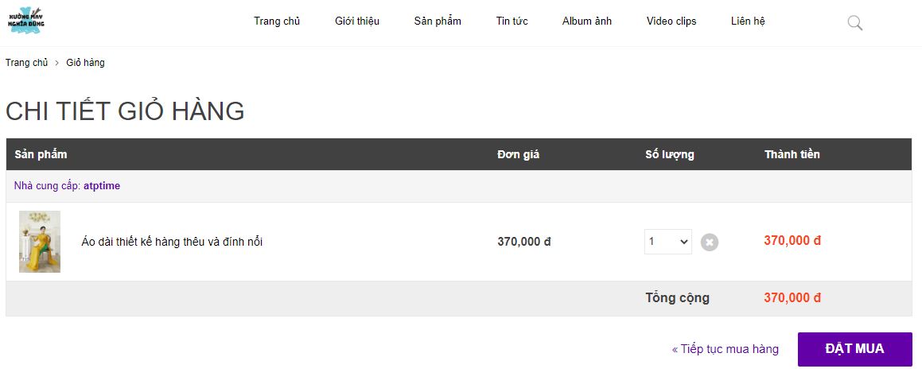The image size is (922, 392).
Task: Open the Video clips menu item
Action: pyautogui.click(x=671, y=21)
